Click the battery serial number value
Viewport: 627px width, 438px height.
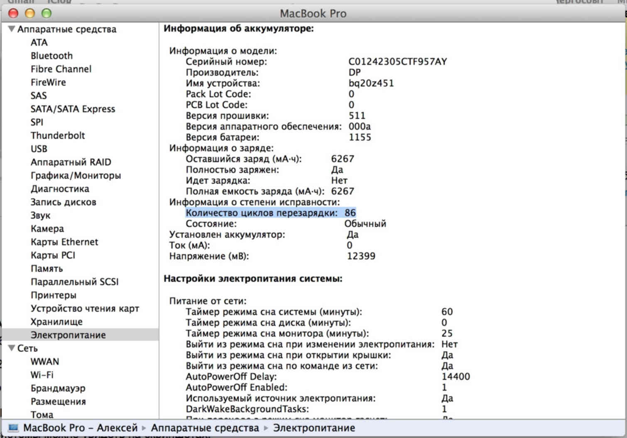(x=397, y=62)
